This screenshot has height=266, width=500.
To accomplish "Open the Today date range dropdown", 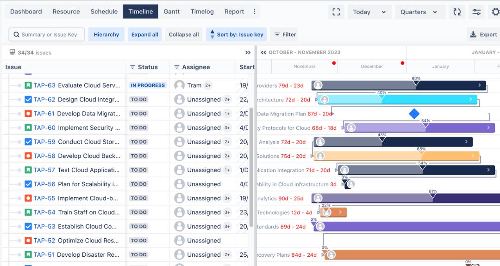I will 369,12.
